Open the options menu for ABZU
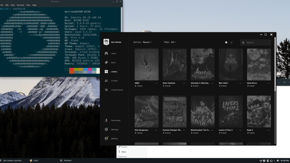This screenshot has height=163, width=290. (156, 83)
